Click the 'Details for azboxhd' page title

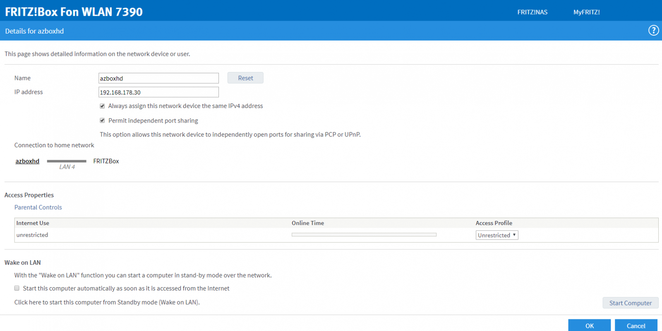coord(34,31)
